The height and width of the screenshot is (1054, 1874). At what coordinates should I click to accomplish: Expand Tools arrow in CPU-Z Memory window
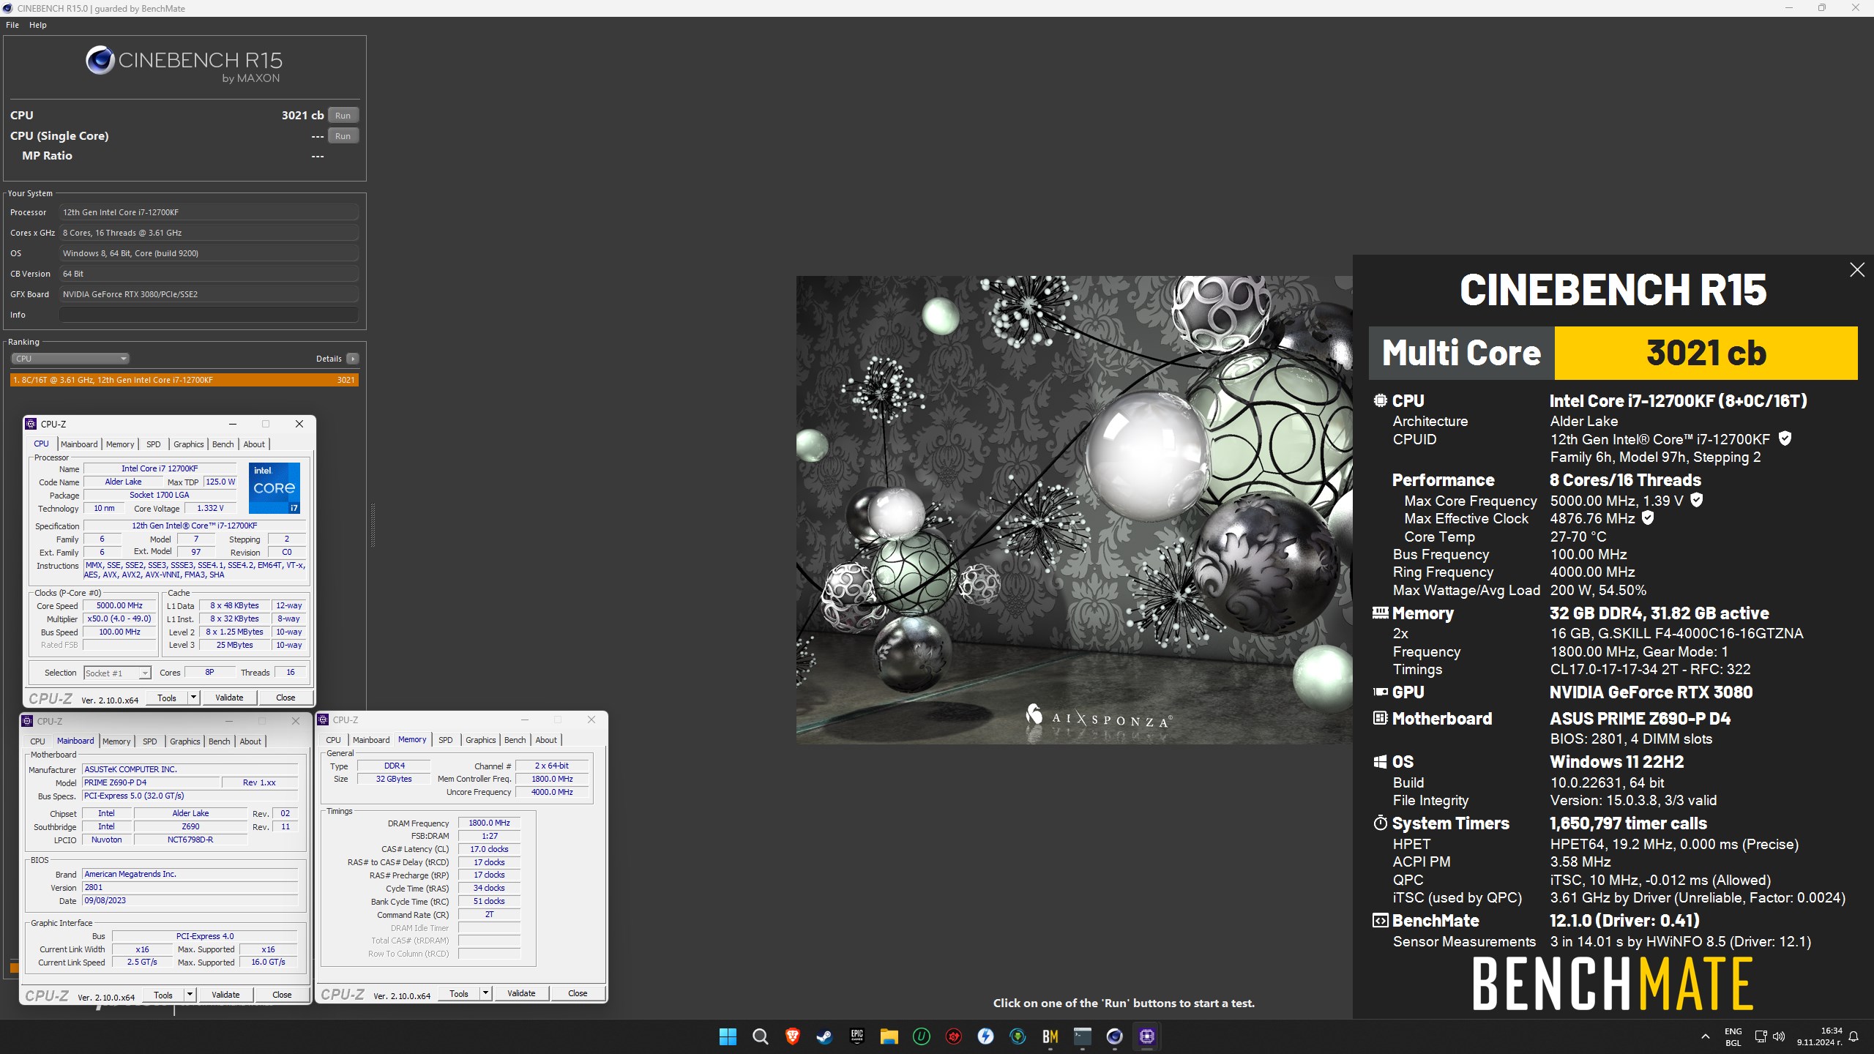486,993
